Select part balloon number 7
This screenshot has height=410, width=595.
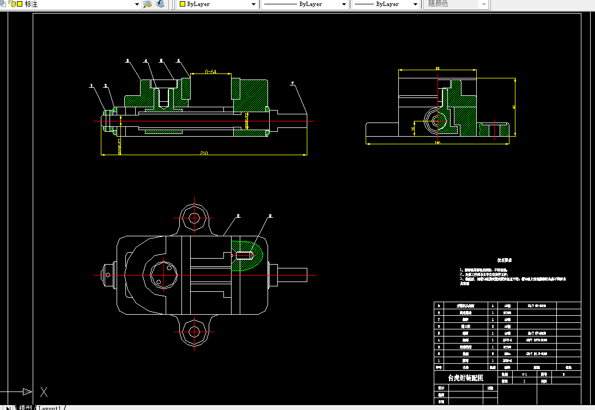293,83
